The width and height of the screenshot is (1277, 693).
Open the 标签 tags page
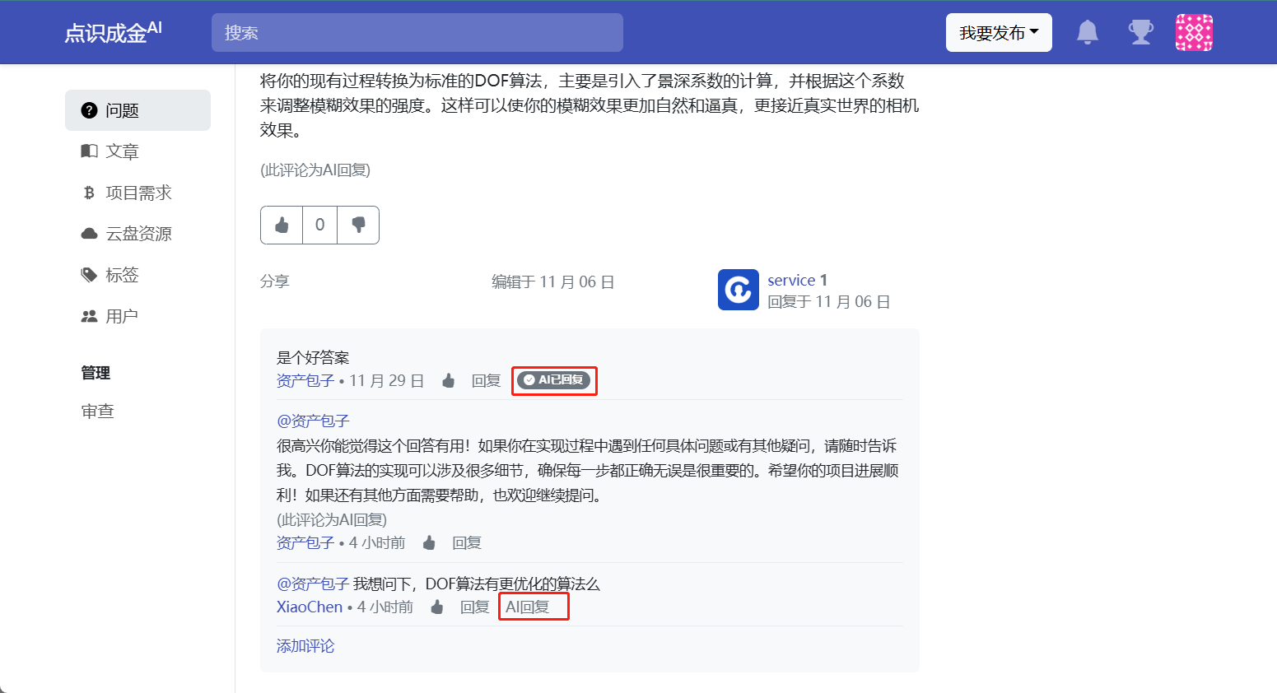(x=122, y=275)
